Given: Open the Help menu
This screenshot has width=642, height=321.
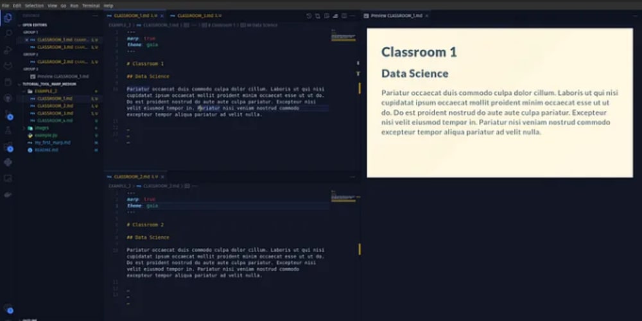Looking at the screenshot, I should 108,6.
